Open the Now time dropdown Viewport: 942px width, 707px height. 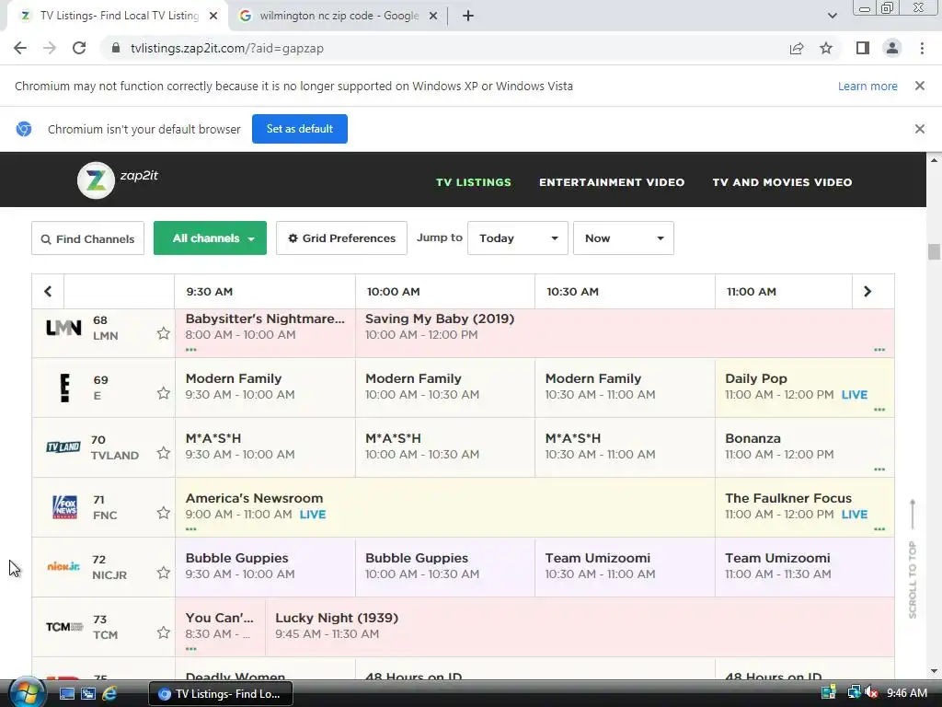624,238
